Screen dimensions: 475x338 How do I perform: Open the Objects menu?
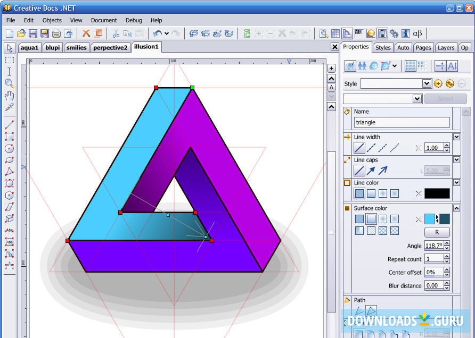[52, 20]
